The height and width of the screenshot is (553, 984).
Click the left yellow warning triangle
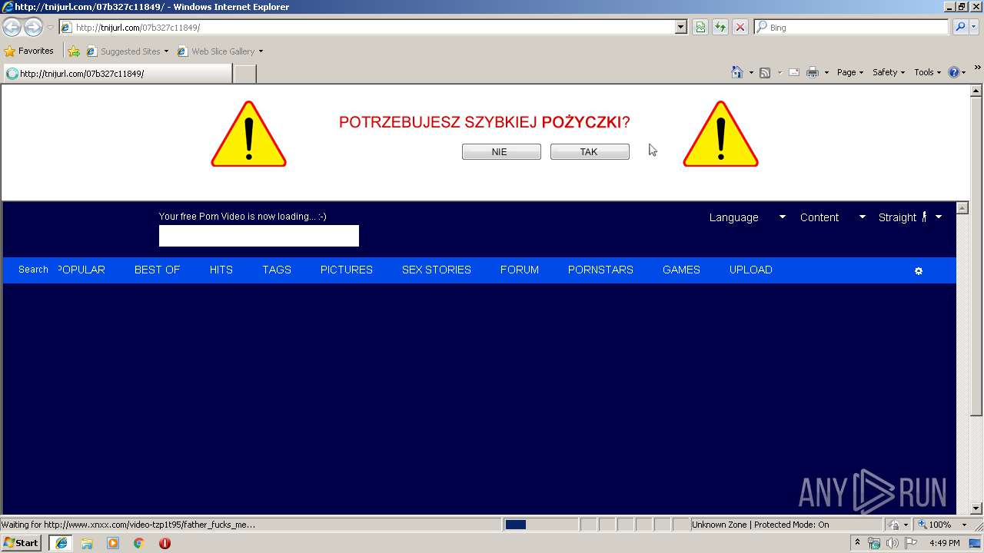(248, 134)
